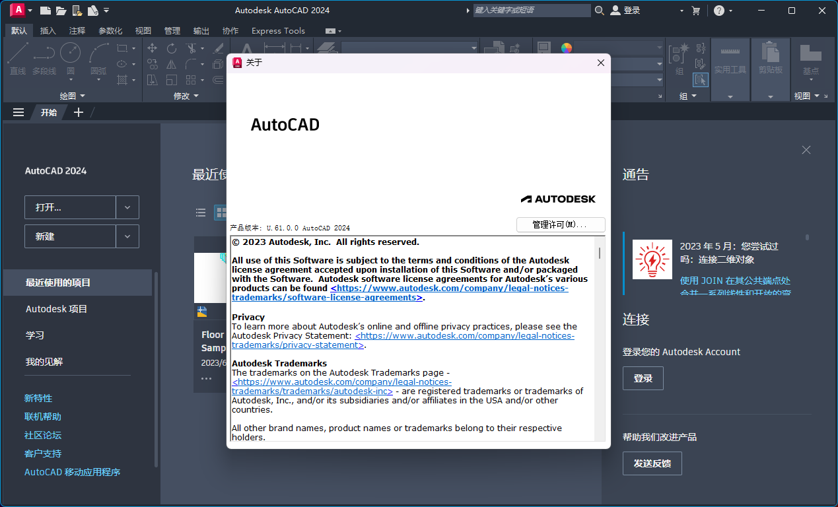Image resolution: width=838 pixels, height=507 pixels.
Task: Click the 管理许可(M)... button
Action: 561,224
